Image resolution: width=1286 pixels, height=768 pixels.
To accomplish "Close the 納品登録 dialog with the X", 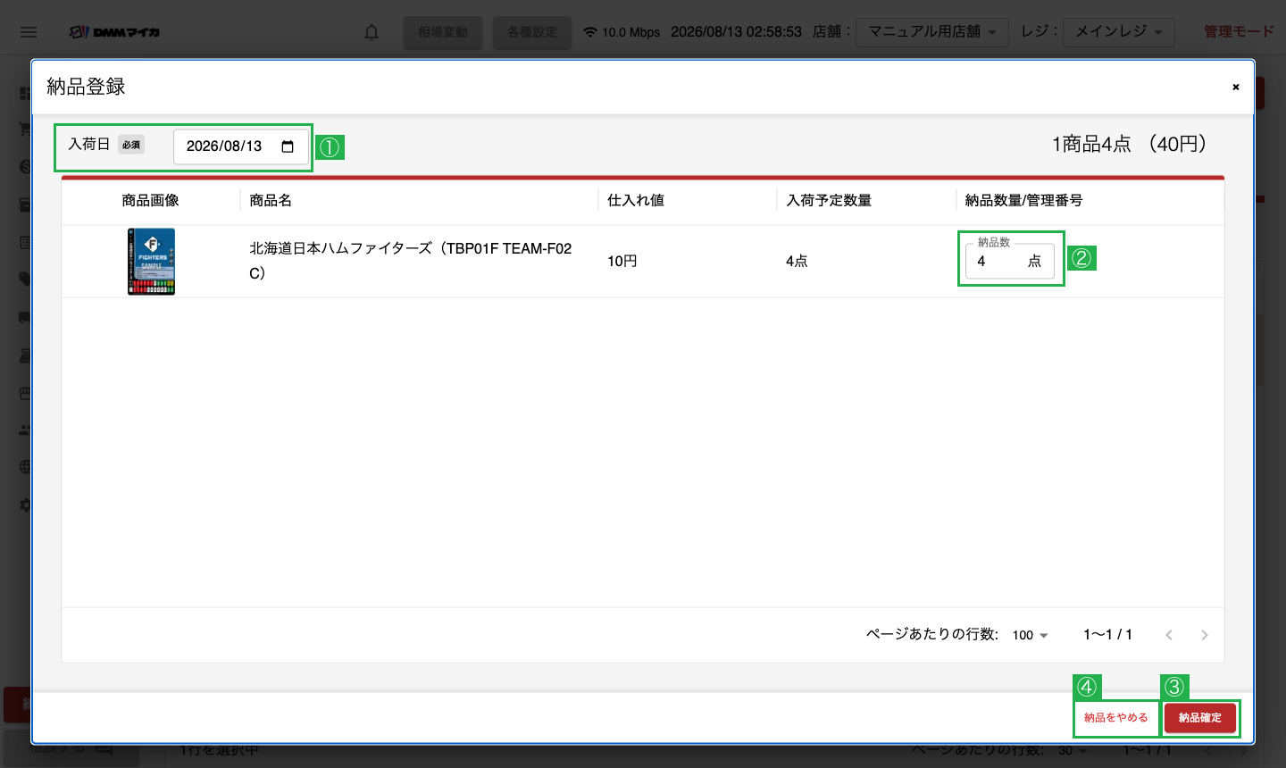I will pos(1236,87).
